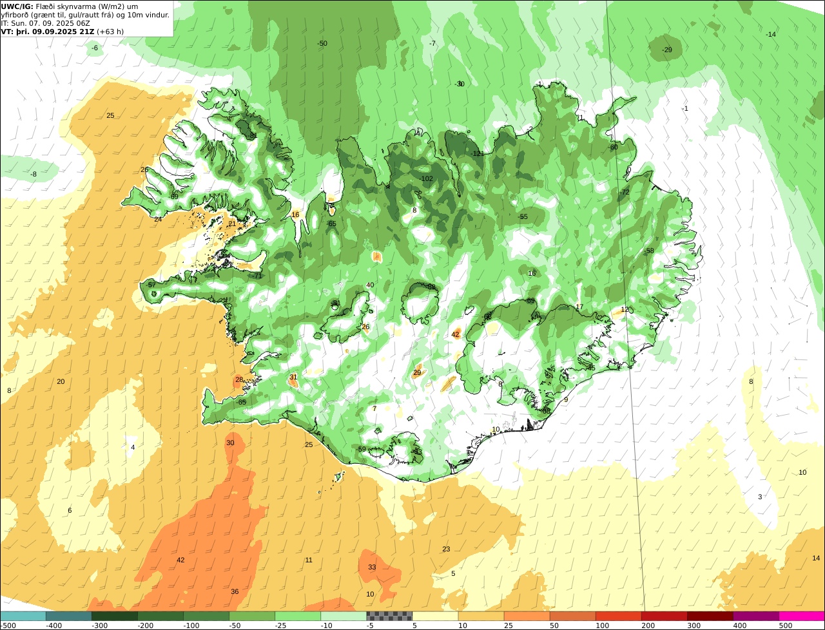Click the colorbar tick label '-100'
This screenshot has height=630, width=825.
tap(191, 625)
